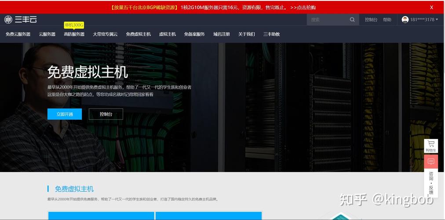Screen dimensions: 445x220
Task: Click the 免费虚拟主机 hero heading
Action: [x=88, y=72]
